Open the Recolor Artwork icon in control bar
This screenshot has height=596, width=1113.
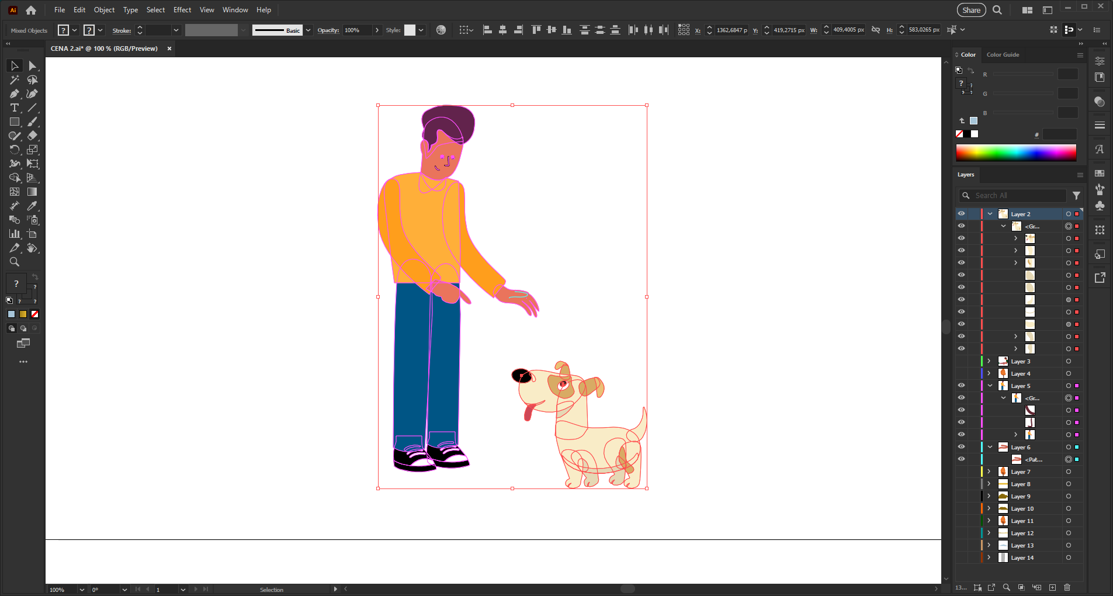coord(441,30)
